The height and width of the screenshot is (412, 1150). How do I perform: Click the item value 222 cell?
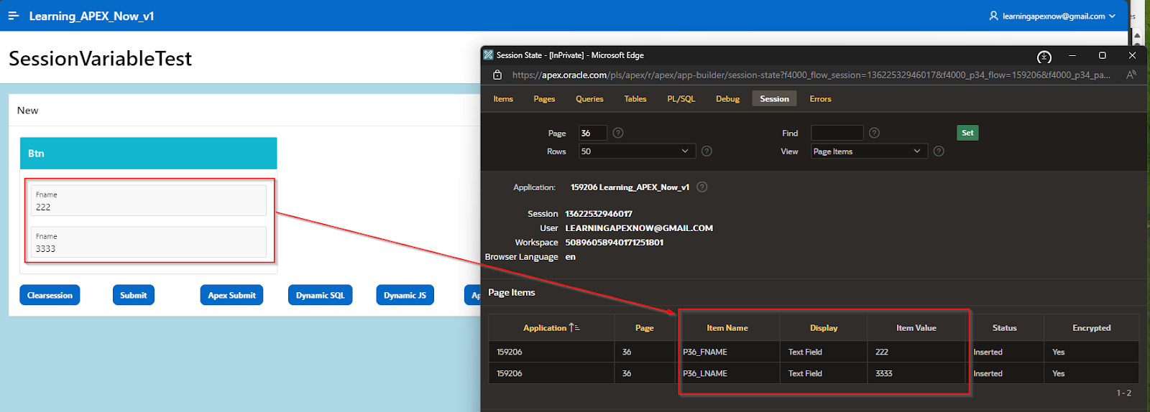pos(916,352)
